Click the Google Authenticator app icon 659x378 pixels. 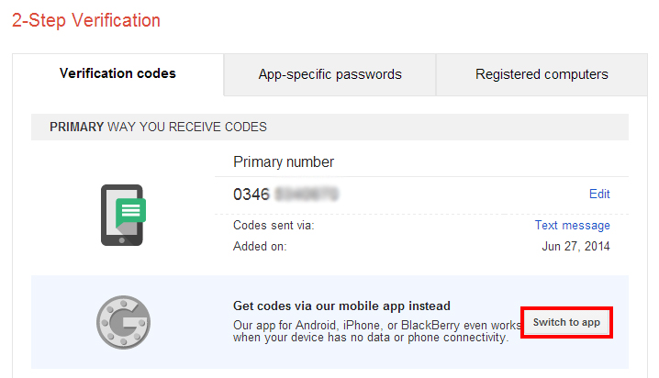[x=123, y=322]
